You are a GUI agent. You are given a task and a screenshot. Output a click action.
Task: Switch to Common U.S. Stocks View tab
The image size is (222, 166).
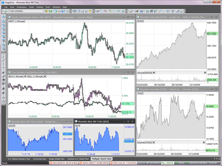pyautogui.click(x=78, y=159)
